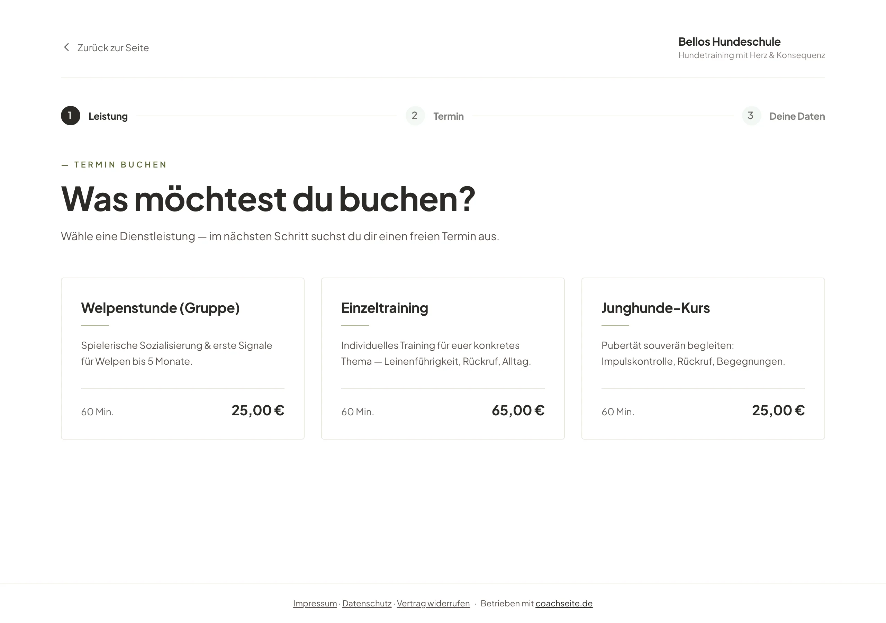Select step 2 number circle
Screen dimensions: 886x623
point(415,116)
